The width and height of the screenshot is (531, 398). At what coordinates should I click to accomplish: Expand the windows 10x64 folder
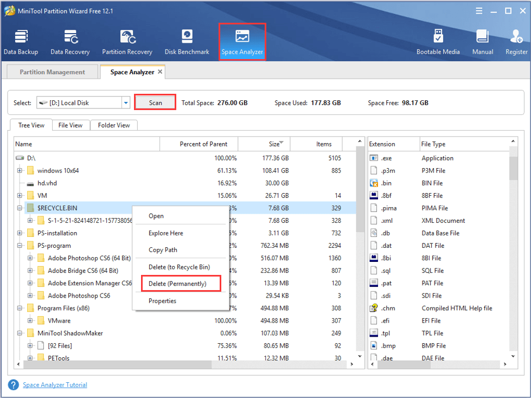(20, 171)
